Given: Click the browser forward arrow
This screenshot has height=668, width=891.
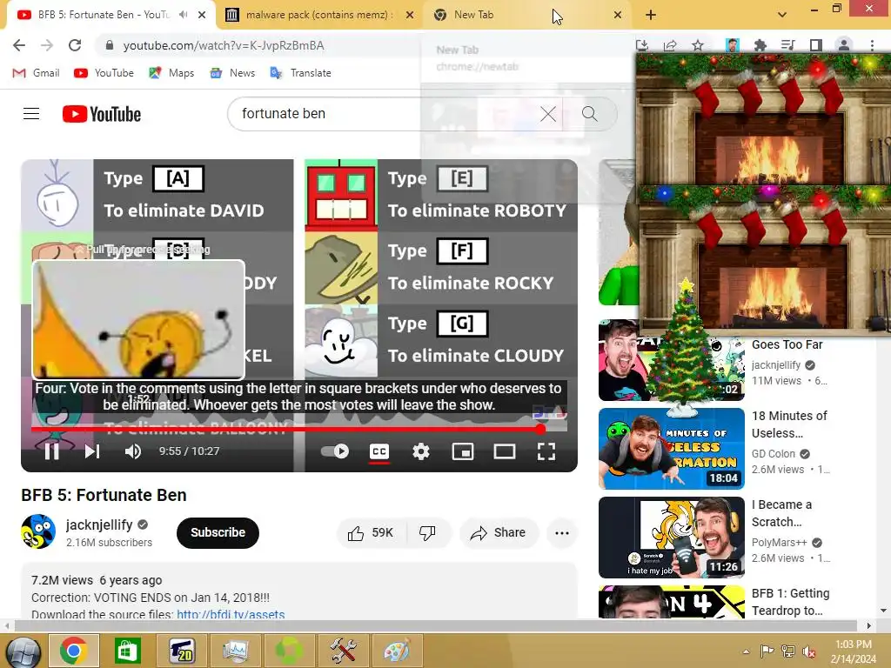Looking at the screenshot, I should click(x=47, y=45).
